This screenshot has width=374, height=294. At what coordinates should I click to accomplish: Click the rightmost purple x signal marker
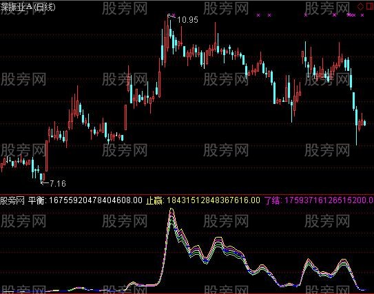[x=362, y=15]
